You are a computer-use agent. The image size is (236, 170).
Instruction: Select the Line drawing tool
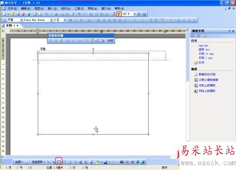(x=48, y=162)
